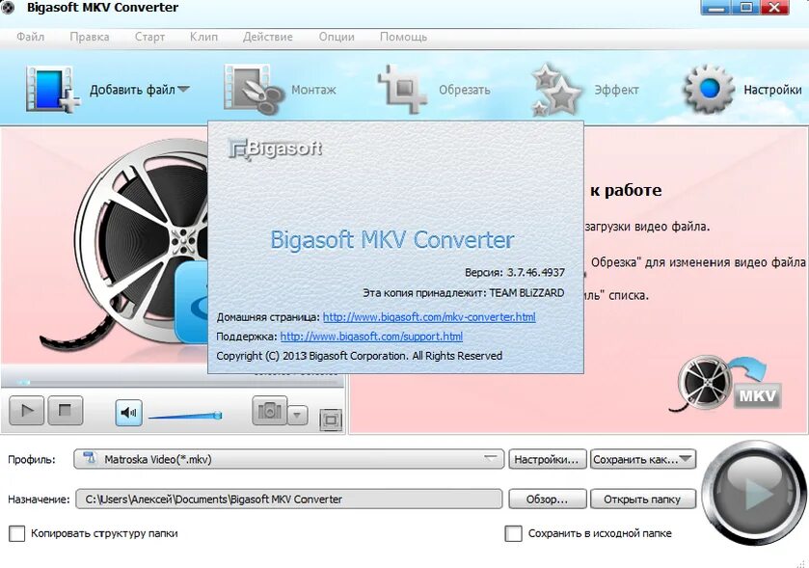Open the Опции menu
This screenshot has width=809, height=568.
[337, 38]
